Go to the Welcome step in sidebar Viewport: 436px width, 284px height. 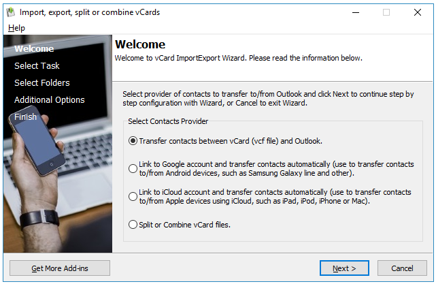click(x=34, y=49)
